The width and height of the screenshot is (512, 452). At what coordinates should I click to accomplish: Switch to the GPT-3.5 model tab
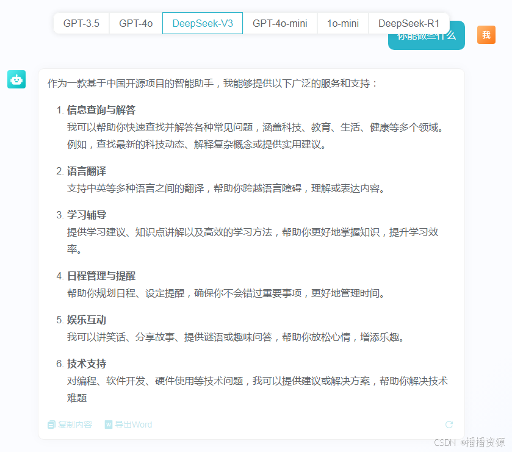[x=81, y=23]
